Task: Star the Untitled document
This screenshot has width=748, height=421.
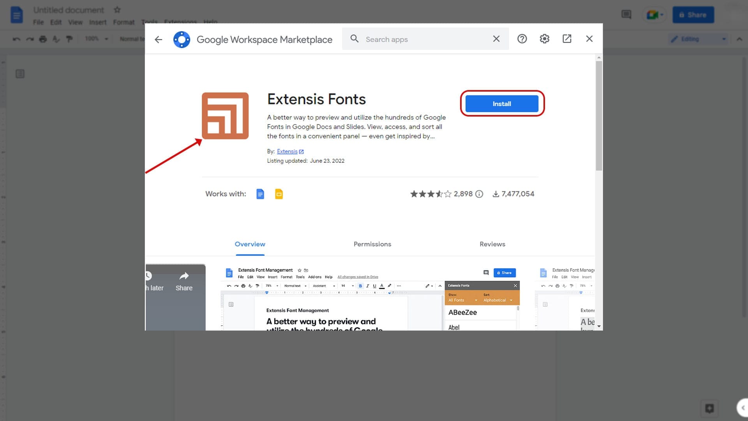Action: (x=117, y=10)
